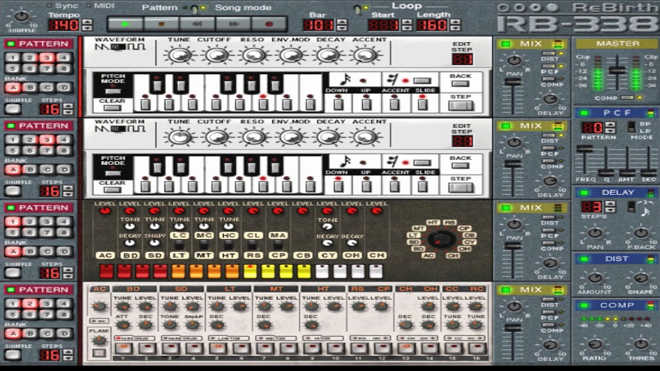Enable DIST on the top mixer channel
The height and width of the screenshot is (371, 660).
click(x=549, y=53)
